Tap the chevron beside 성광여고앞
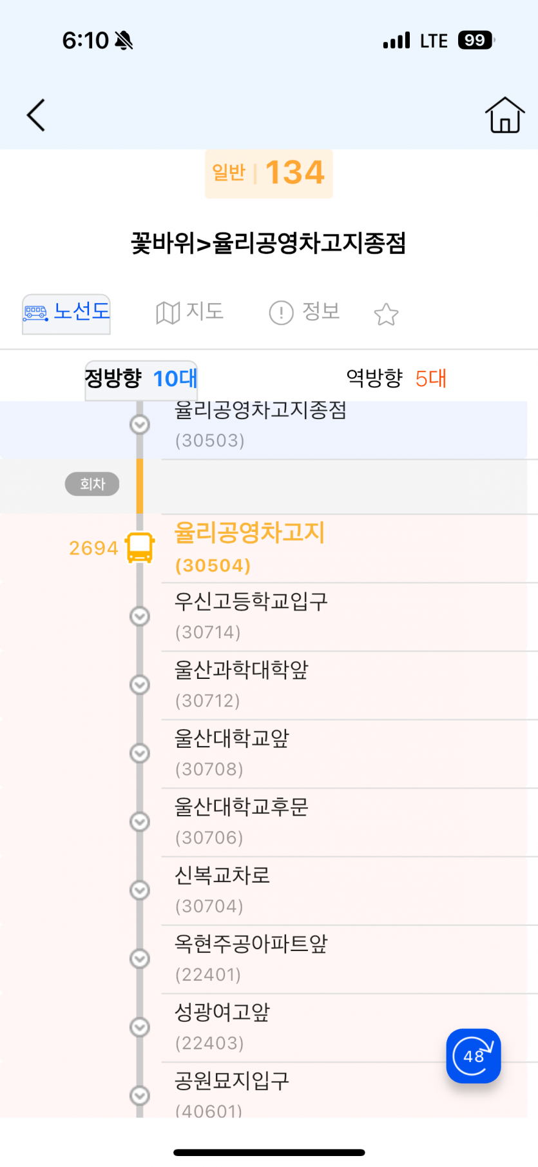The image size is (538, 1167). click(x=140, y=1027)
